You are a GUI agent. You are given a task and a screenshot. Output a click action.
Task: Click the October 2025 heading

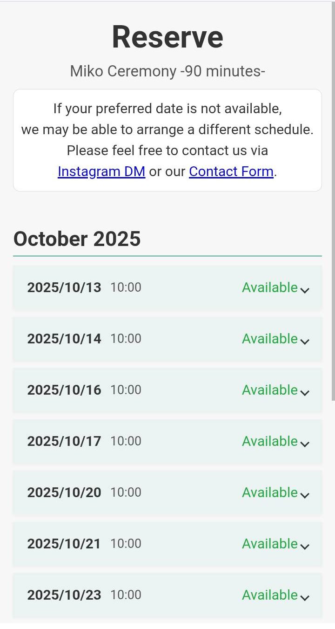click(x=77, y=239)
